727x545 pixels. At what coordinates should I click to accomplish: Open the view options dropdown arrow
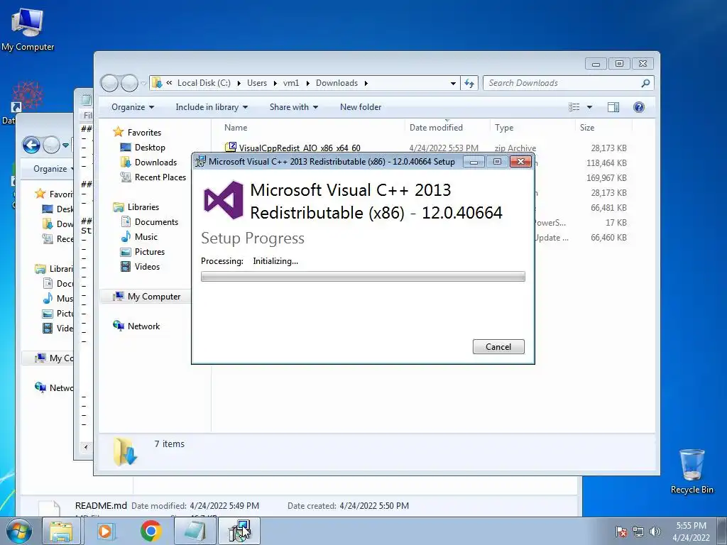tap(589, 107)
